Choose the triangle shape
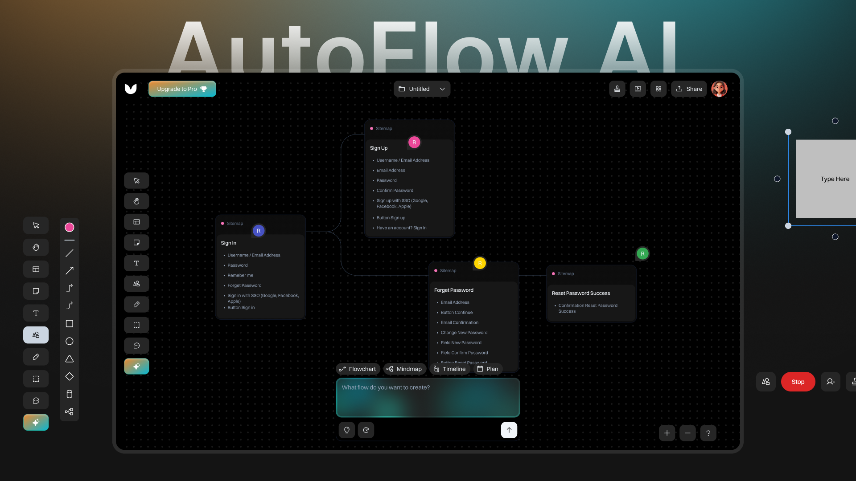The width and height of the screenshot is (856, 481). pyautogui.click(x=70, y=359)
